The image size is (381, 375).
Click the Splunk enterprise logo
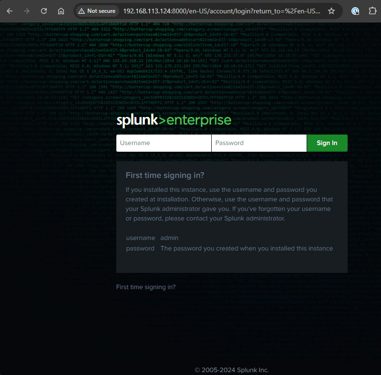pos(174,120)
